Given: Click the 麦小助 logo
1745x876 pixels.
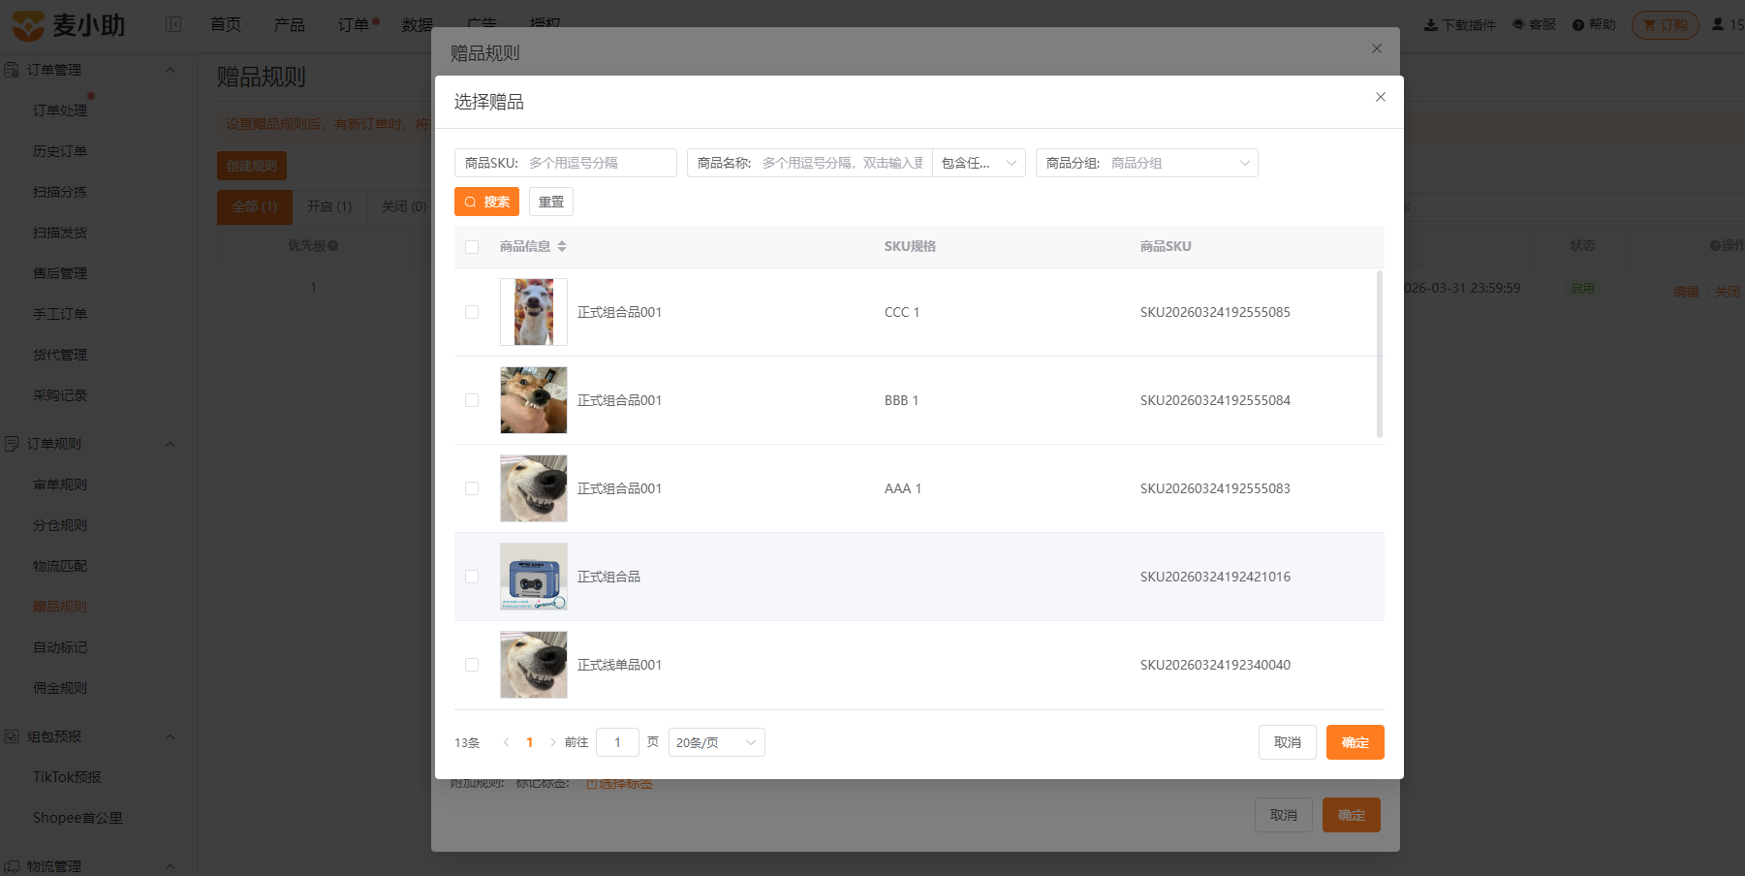Looking at the screenshot, I should pyautogui.click(x=69, y=25).
